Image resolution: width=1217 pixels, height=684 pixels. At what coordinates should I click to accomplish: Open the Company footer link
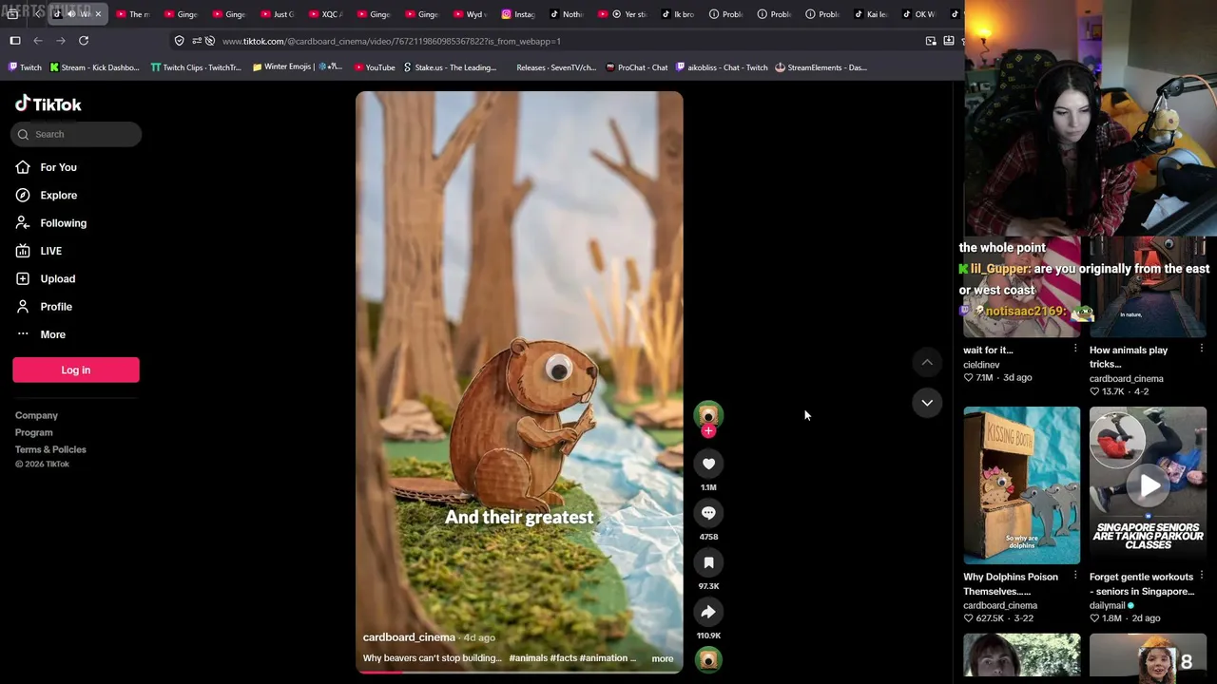(x=36, y=415)
